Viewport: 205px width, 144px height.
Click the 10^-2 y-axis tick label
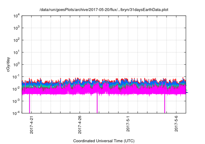pyautogui.click(x=16, y=89)
